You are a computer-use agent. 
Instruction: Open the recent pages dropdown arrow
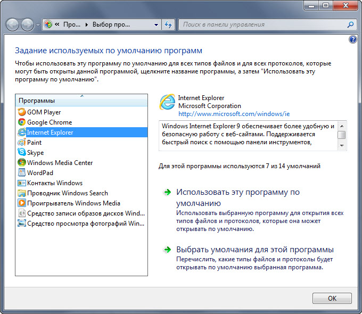coord(38,24)
